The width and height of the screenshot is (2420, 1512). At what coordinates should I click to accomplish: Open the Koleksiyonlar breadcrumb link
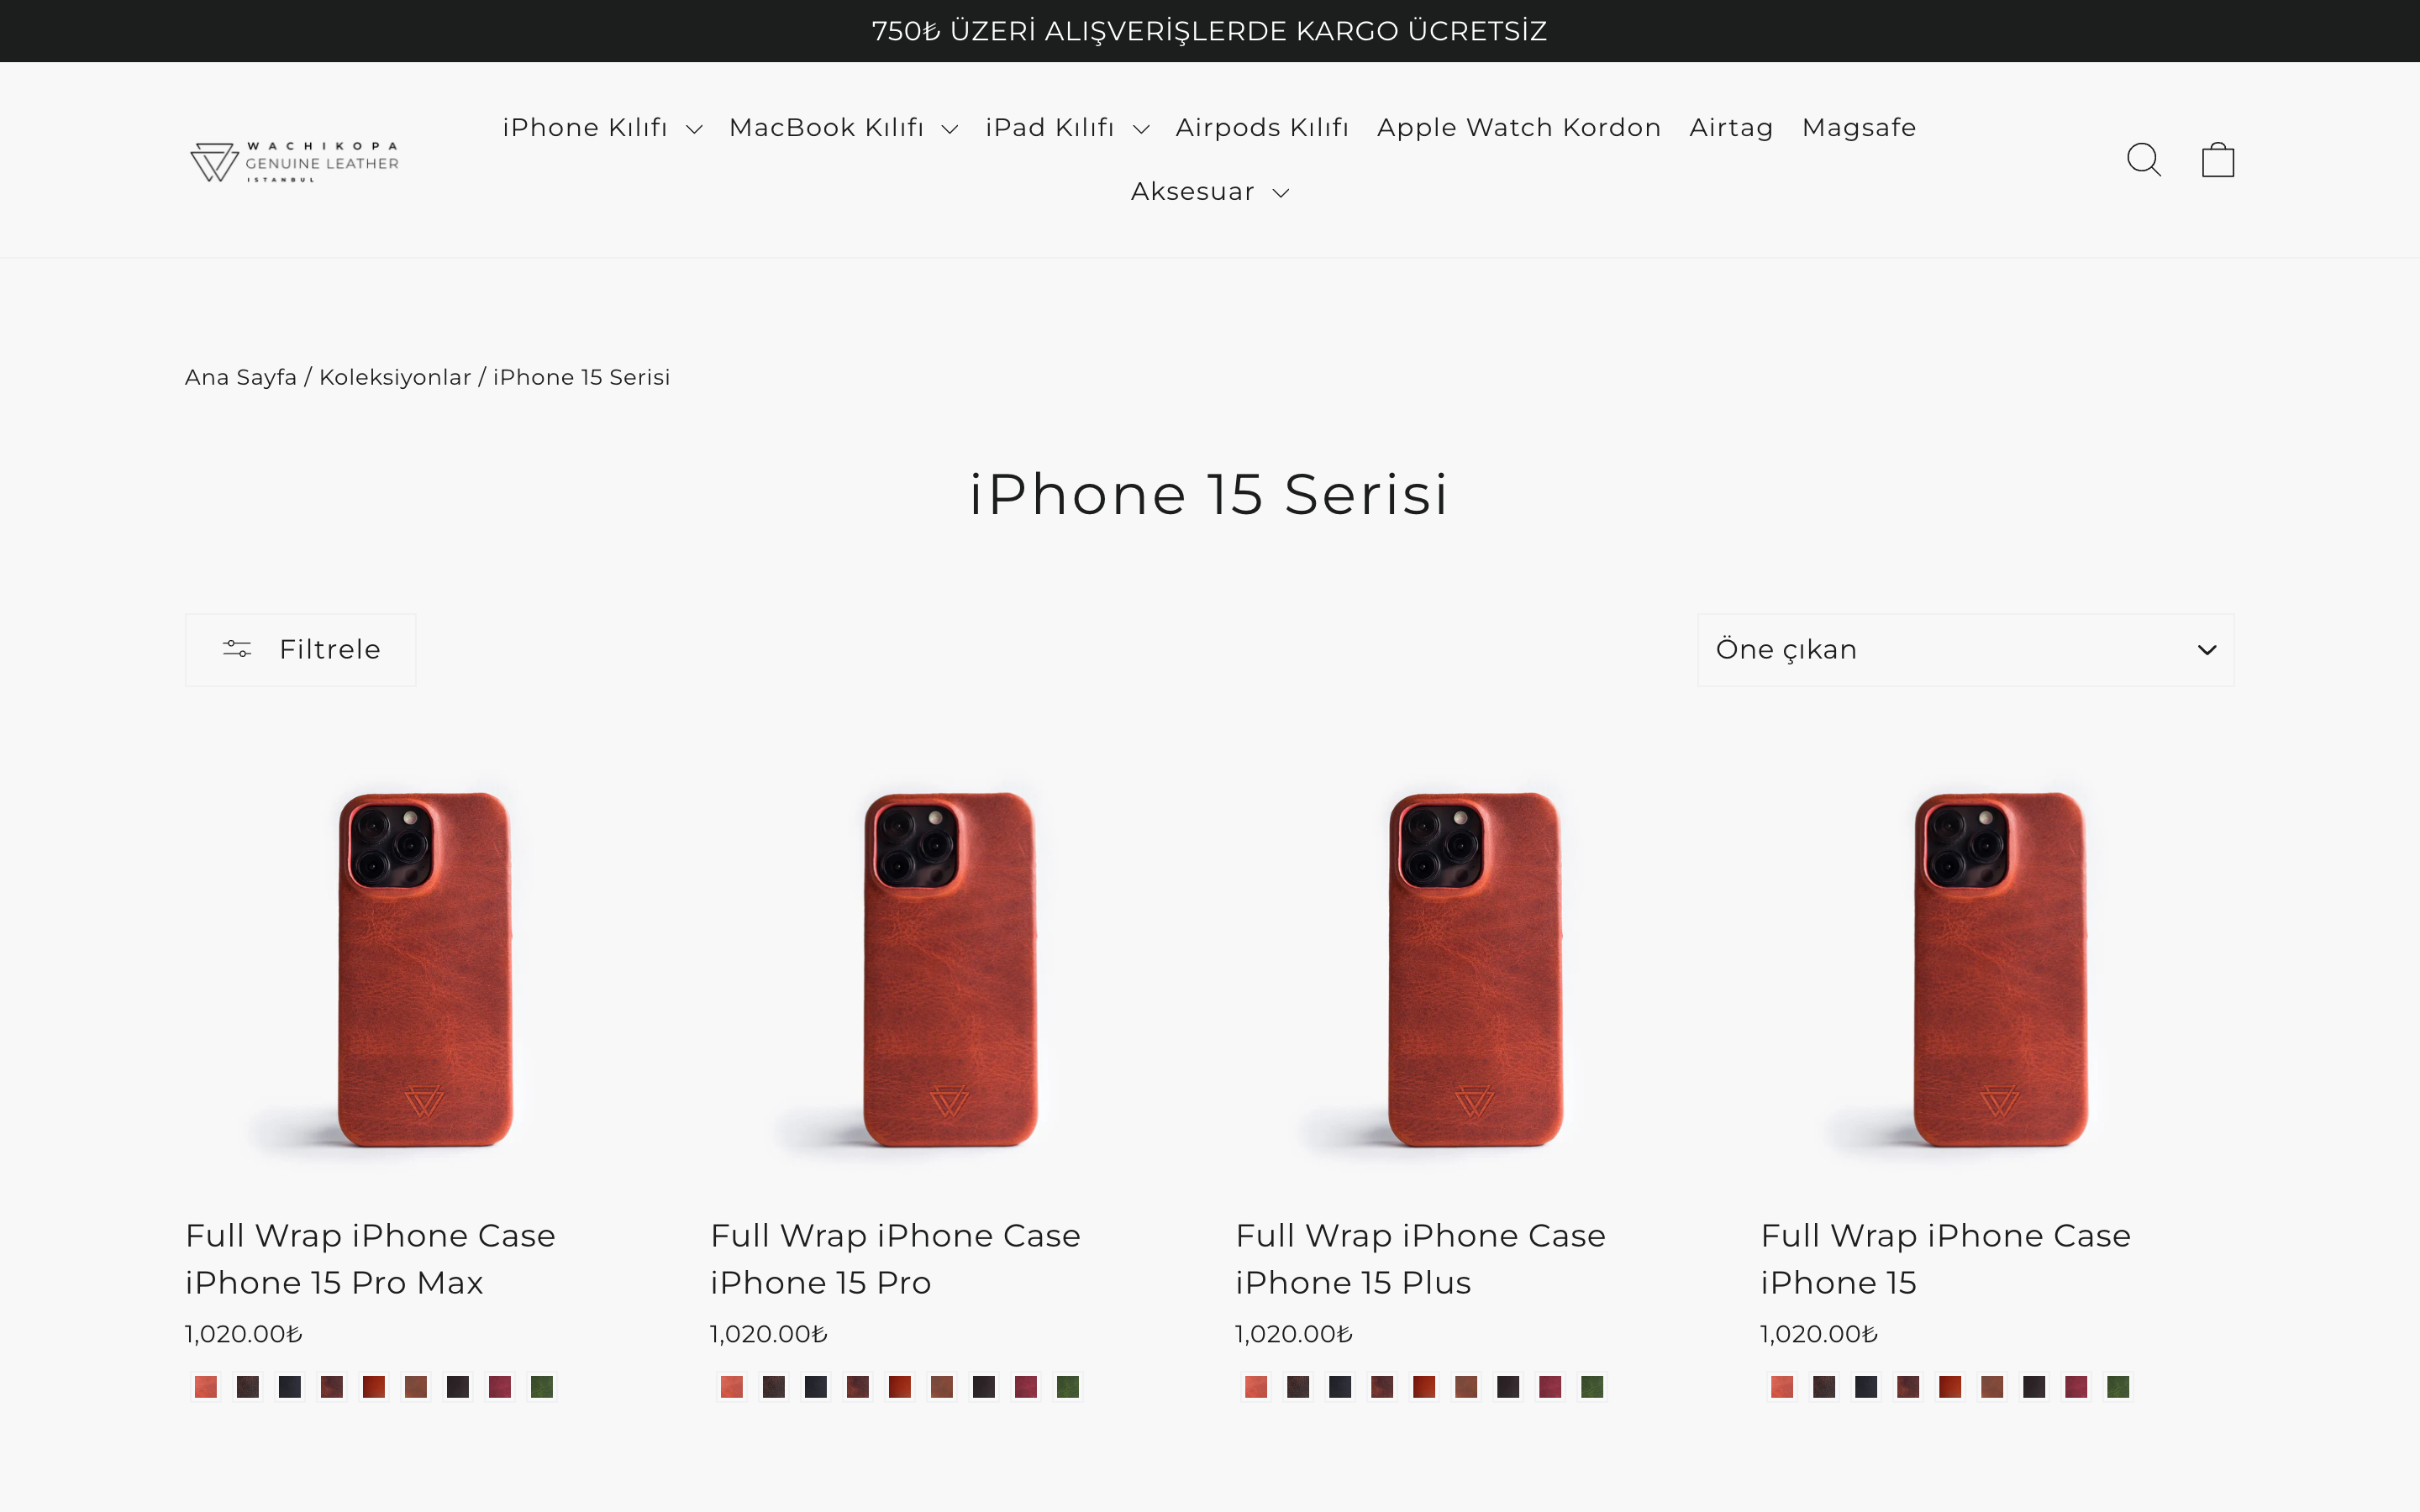point(395,377)
